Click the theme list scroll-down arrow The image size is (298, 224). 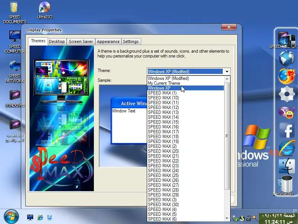227,218
